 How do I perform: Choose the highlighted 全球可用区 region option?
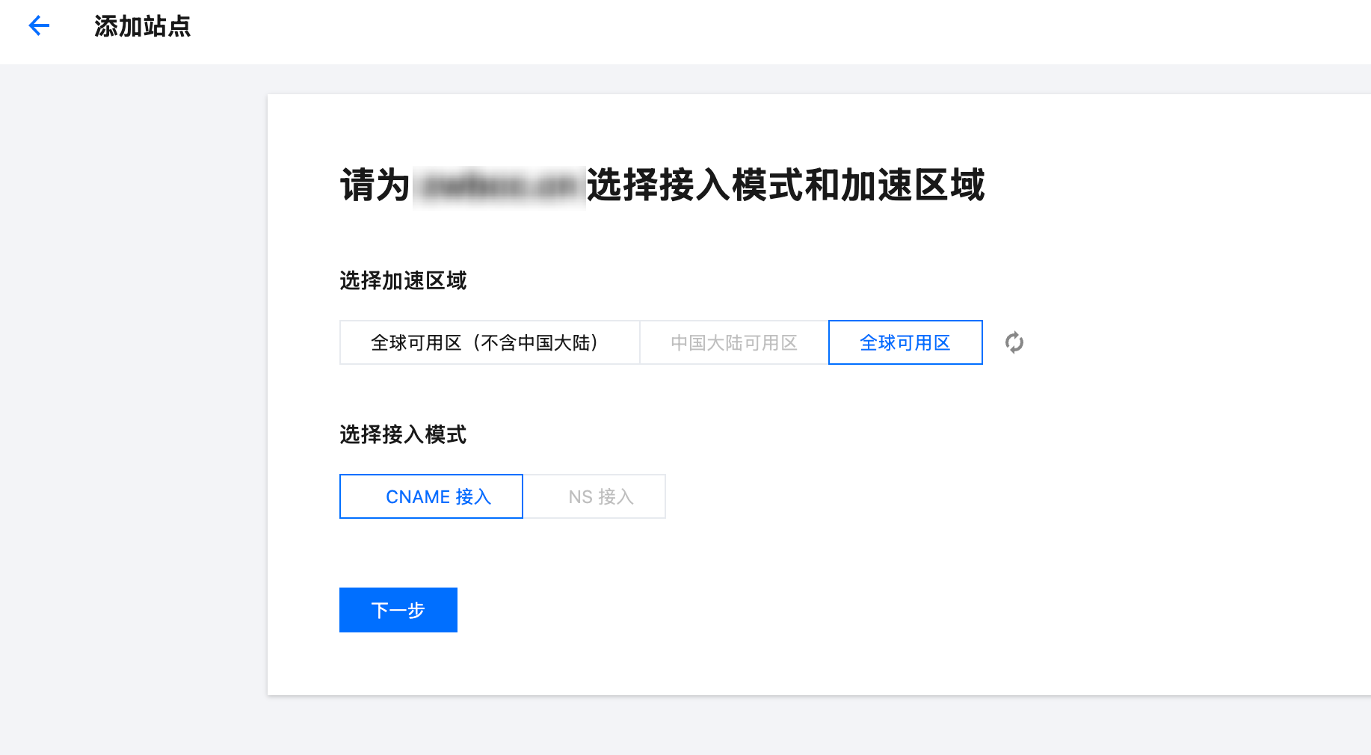pyautogui.click(x=905, y=342)
